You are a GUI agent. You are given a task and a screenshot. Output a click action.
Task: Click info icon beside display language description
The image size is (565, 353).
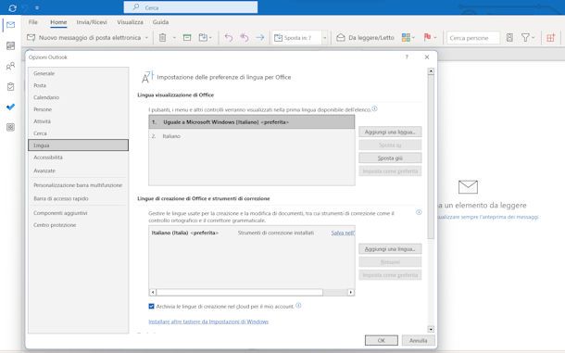click(375, 108)
